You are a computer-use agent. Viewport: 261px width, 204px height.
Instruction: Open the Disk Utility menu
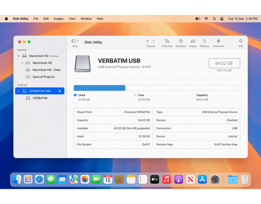[21, 19]
